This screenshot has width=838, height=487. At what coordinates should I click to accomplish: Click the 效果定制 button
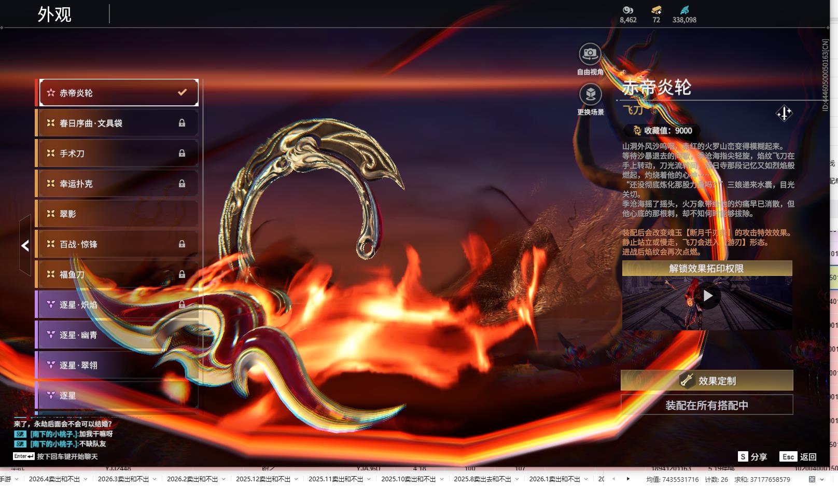(707, 381)
